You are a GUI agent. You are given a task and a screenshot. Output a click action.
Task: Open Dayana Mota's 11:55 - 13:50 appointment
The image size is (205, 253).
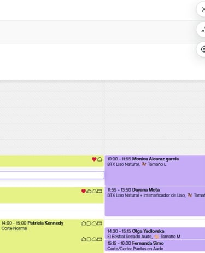point(155,201)
